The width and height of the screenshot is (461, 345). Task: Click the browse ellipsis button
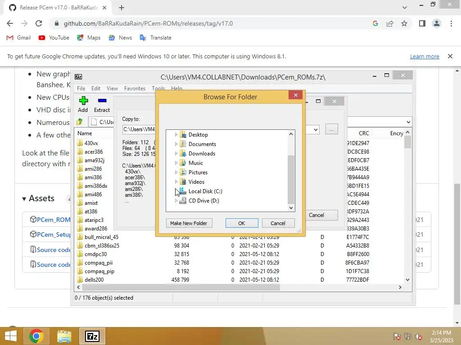(331, 129)
